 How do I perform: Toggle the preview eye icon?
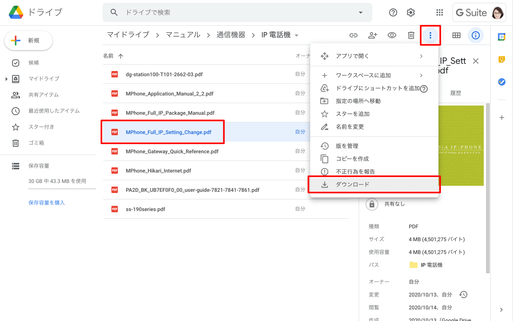pos(392,35)
